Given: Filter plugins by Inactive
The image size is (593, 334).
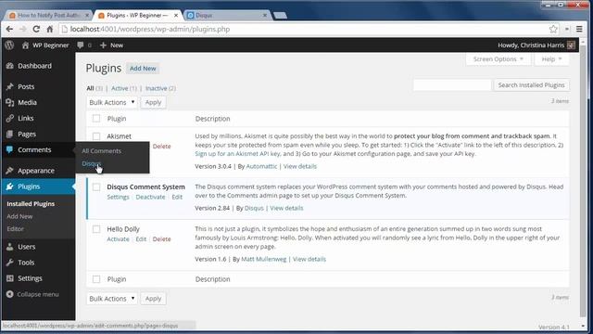Looking at the screenshot, I should coord(157,88).
